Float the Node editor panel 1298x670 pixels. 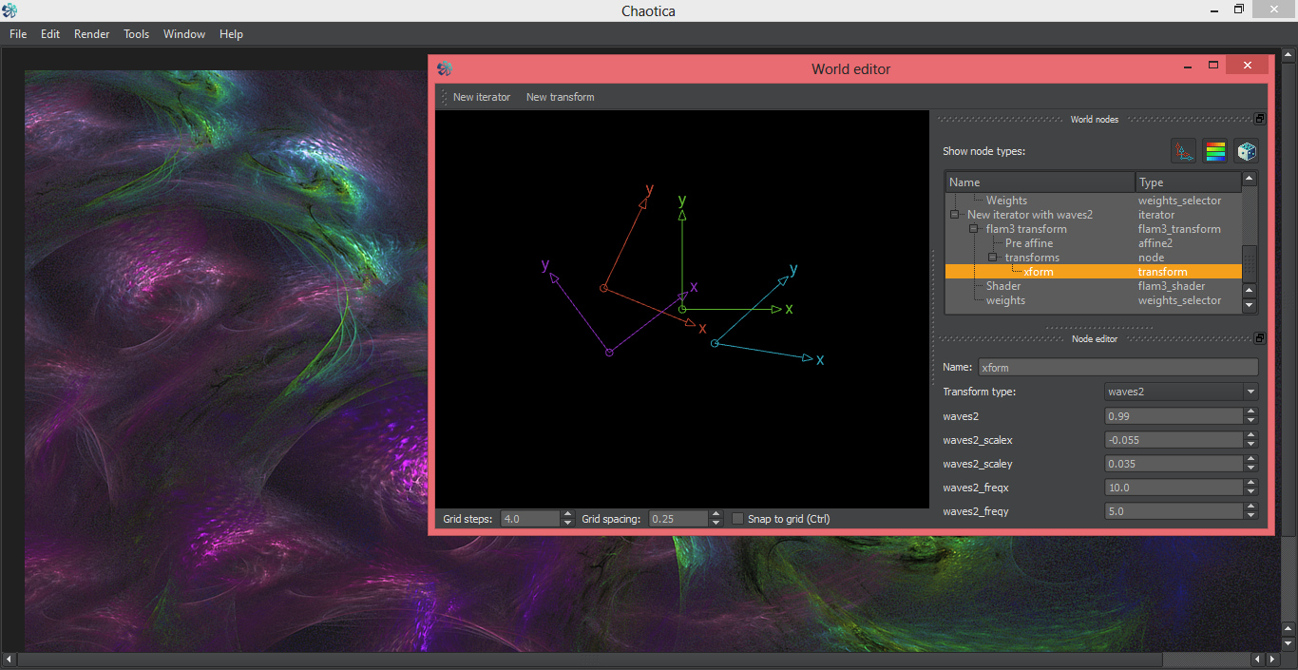(1259, 338)
